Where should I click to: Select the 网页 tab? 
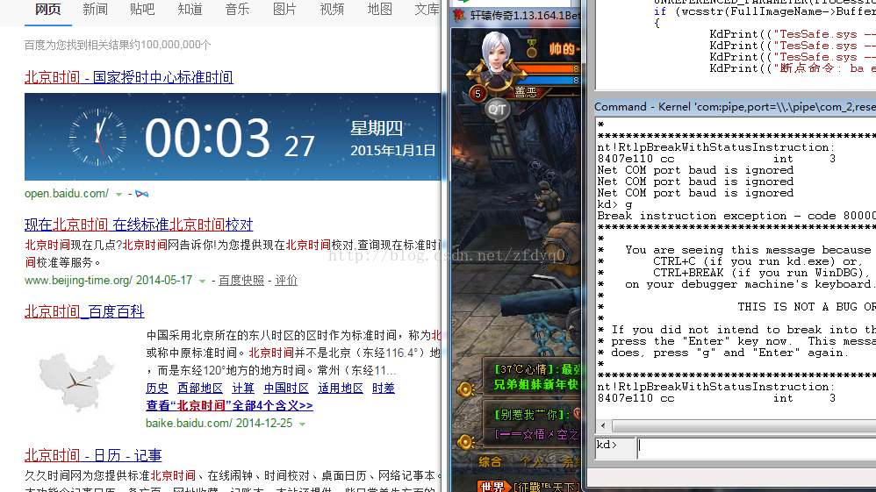coord(48,10)
